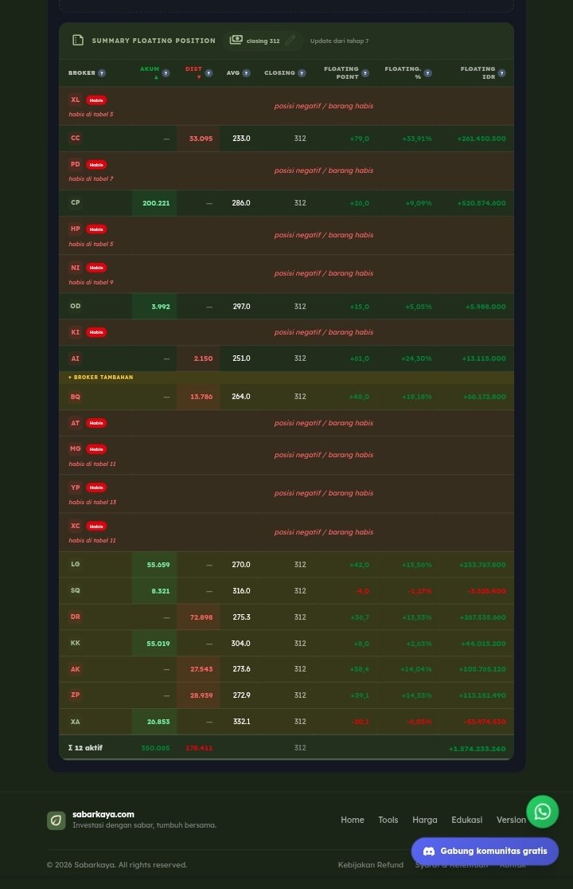Open help tooltip next to BROKER header
Screen dimensions: 573x889
coord(102,73)
